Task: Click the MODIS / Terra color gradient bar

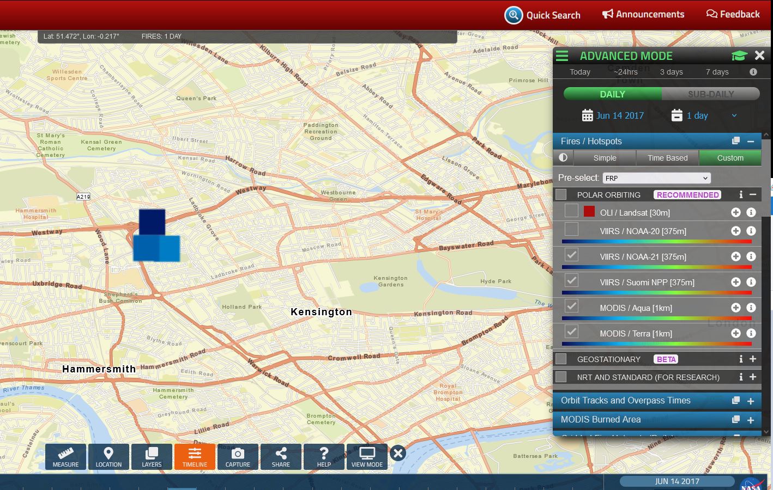Action: point(657,344)
